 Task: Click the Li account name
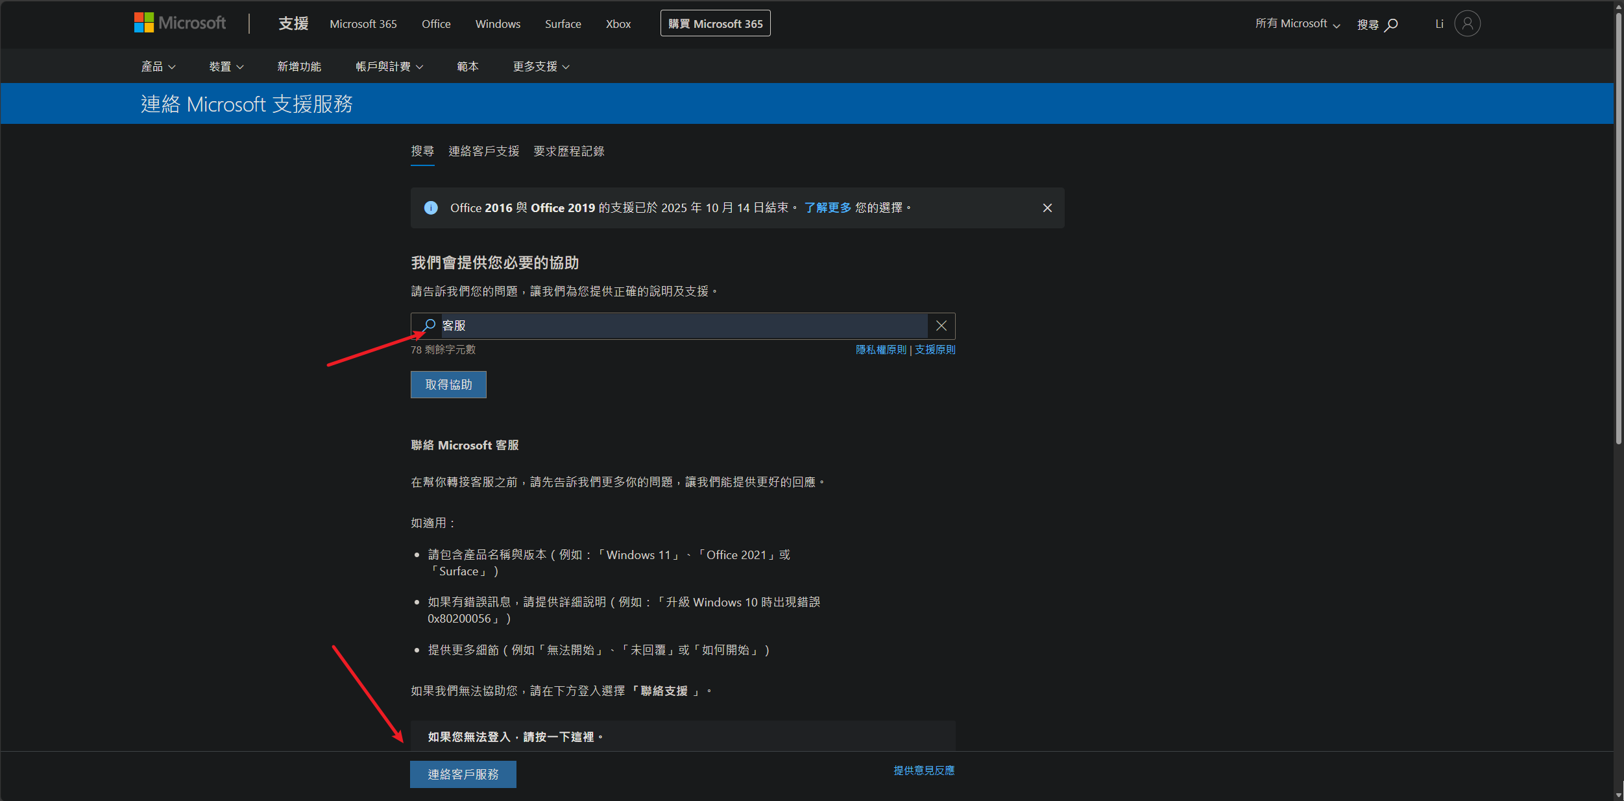[1439, 24]
